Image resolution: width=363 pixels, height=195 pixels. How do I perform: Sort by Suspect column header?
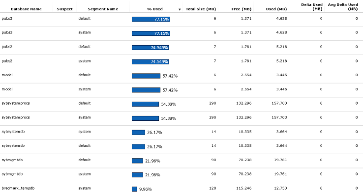click(x=64, y=9)
